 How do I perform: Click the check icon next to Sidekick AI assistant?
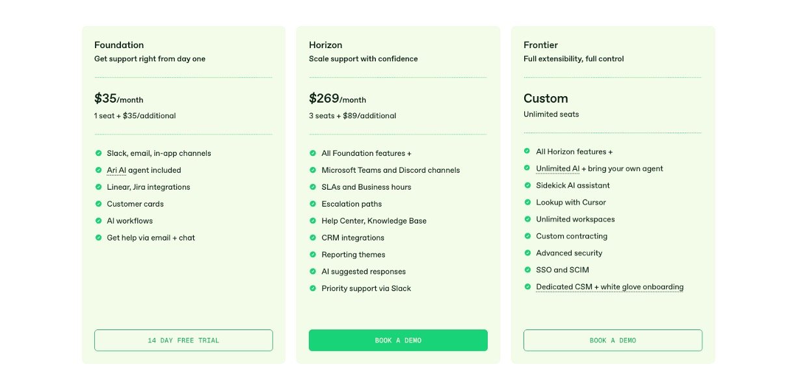527,185
